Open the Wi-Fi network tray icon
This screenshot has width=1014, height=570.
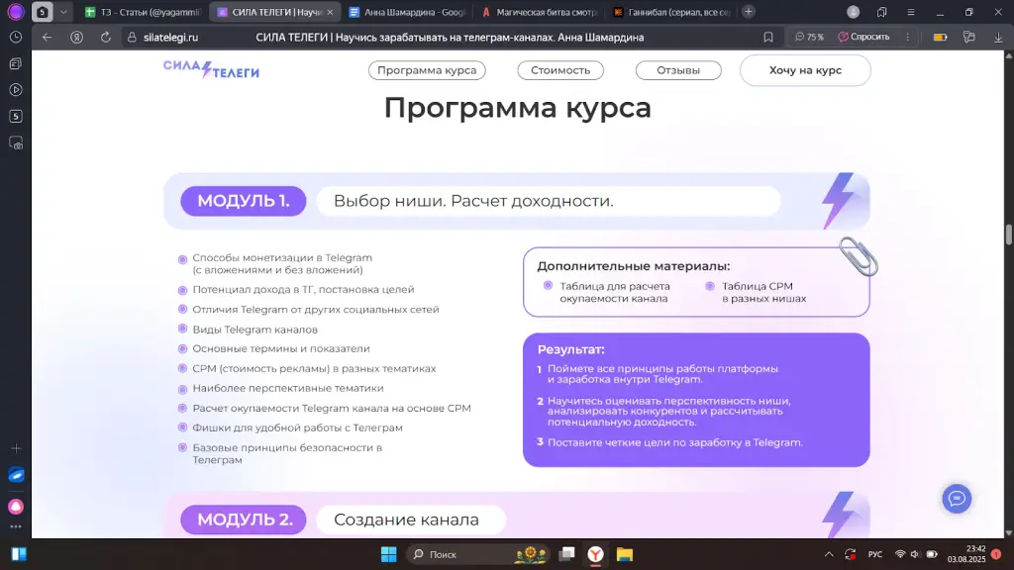(x=900, y=554)
